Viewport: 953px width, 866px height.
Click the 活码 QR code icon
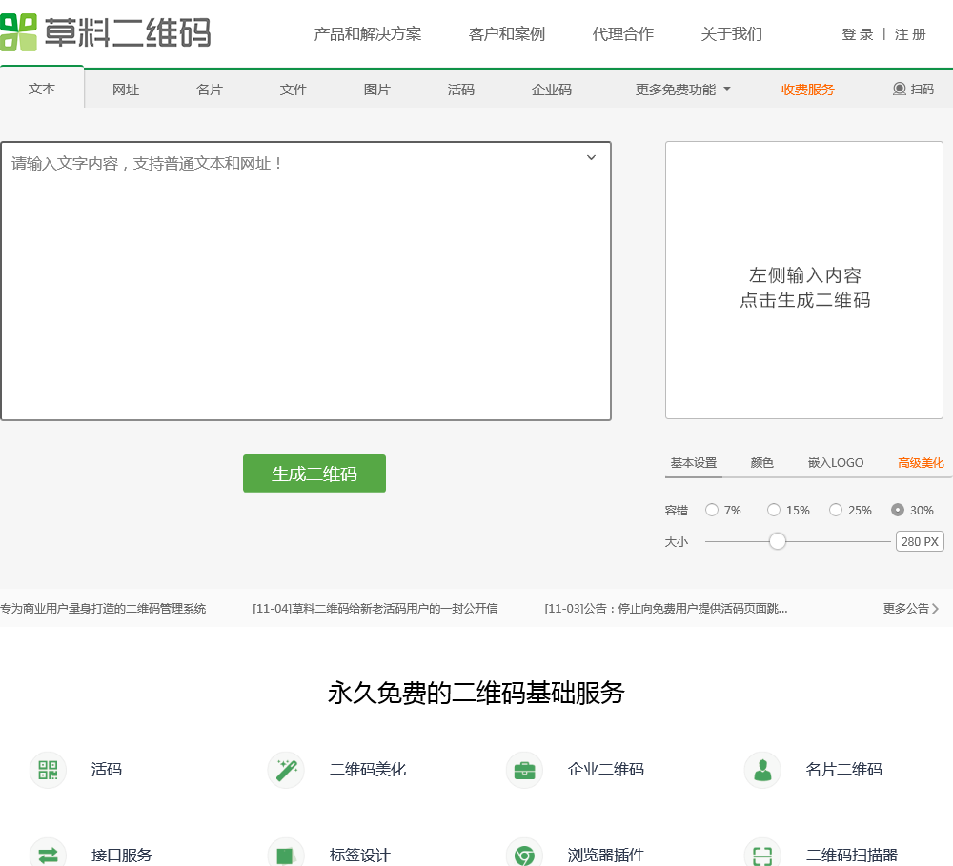click(x=48, y=770)
